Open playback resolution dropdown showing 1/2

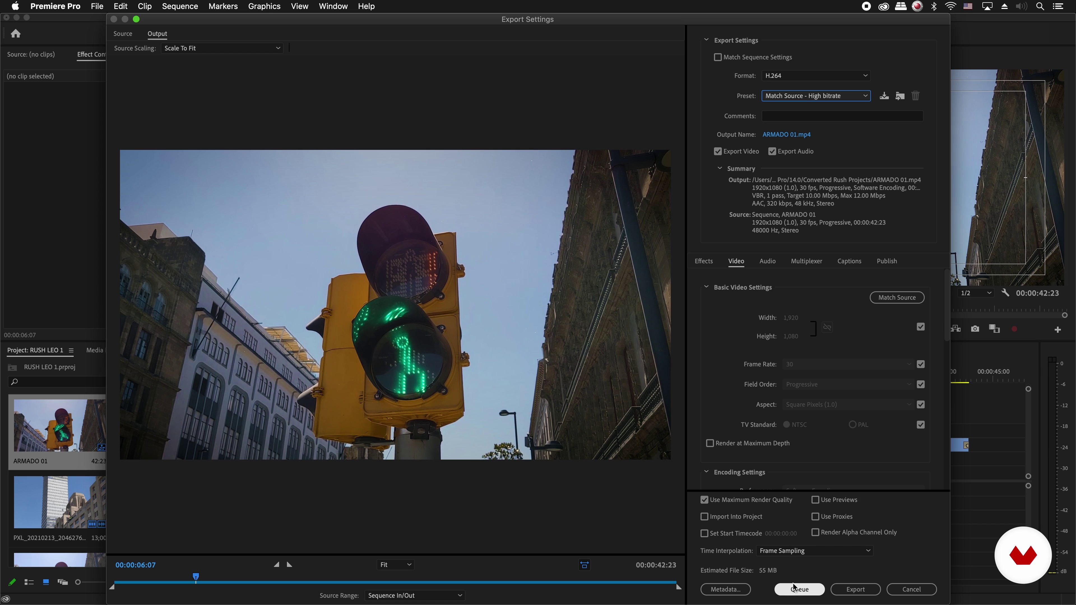point(976,293)
